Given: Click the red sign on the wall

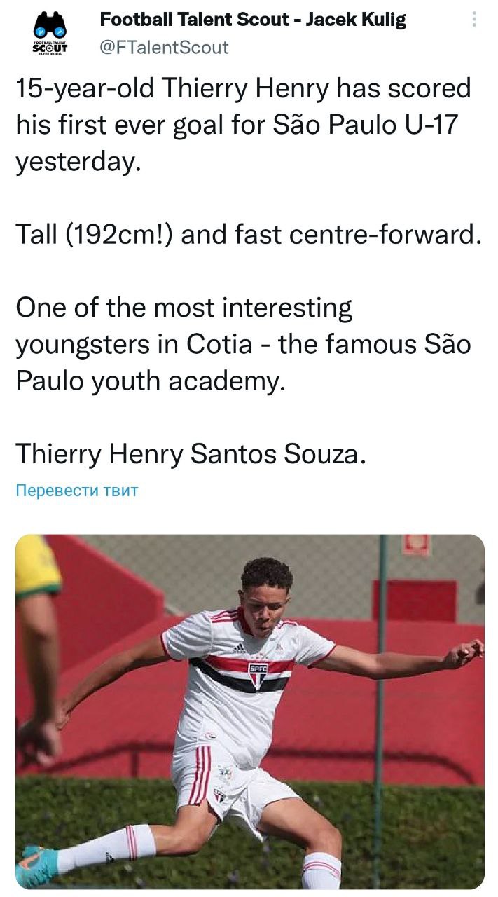Looking at the screenshot, I should coord(416,545).
